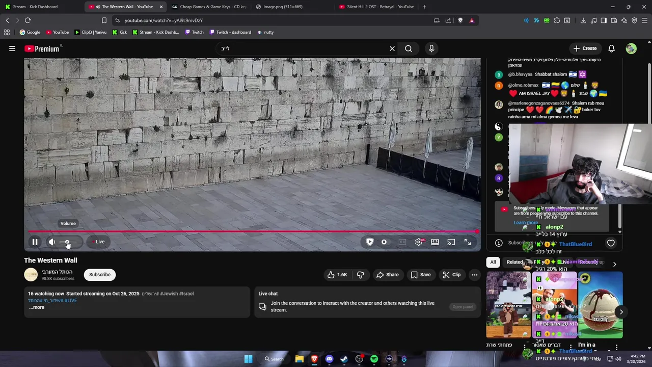Open YouTube notifications bell

(611, 48)
